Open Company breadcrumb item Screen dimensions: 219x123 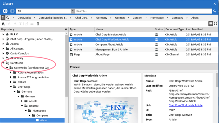tap(177, 18)
